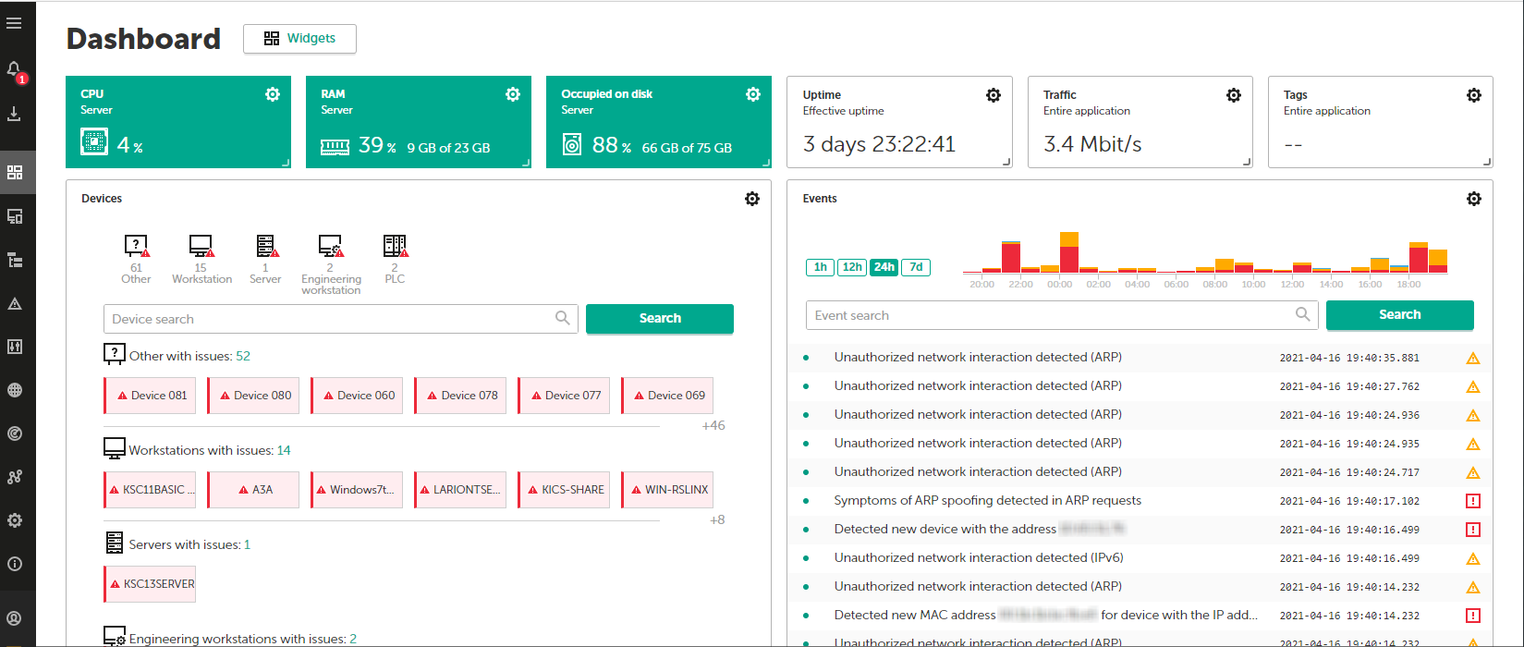Screen dimensions: 1524x647
Task: Open CPU widget settings gear
Action: tap(273, 94)
